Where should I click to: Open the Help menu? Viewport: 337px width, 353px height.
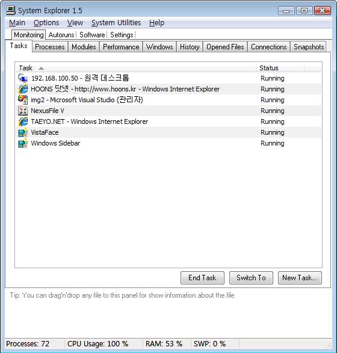point(156,23)
